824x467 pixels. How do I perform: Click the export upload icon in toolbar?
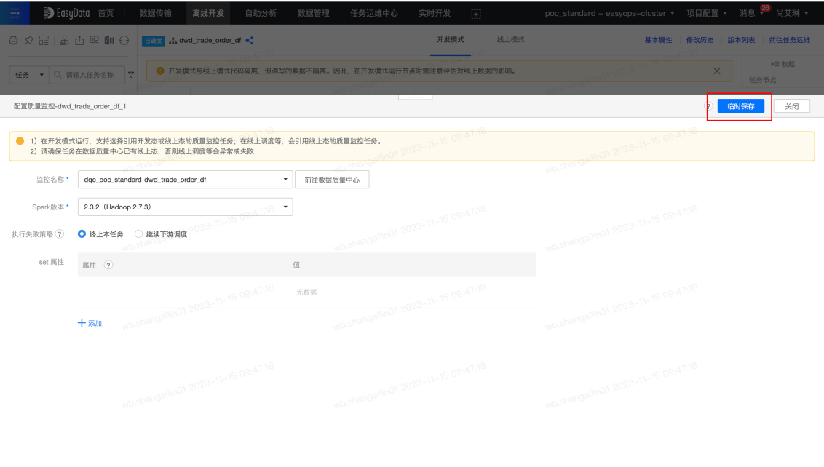click(x=79, y=41)
